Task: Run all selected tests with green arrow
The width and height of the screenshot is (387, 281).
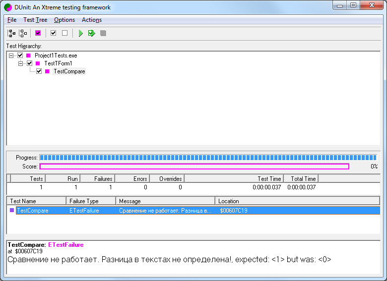Action: pos(80,33)
